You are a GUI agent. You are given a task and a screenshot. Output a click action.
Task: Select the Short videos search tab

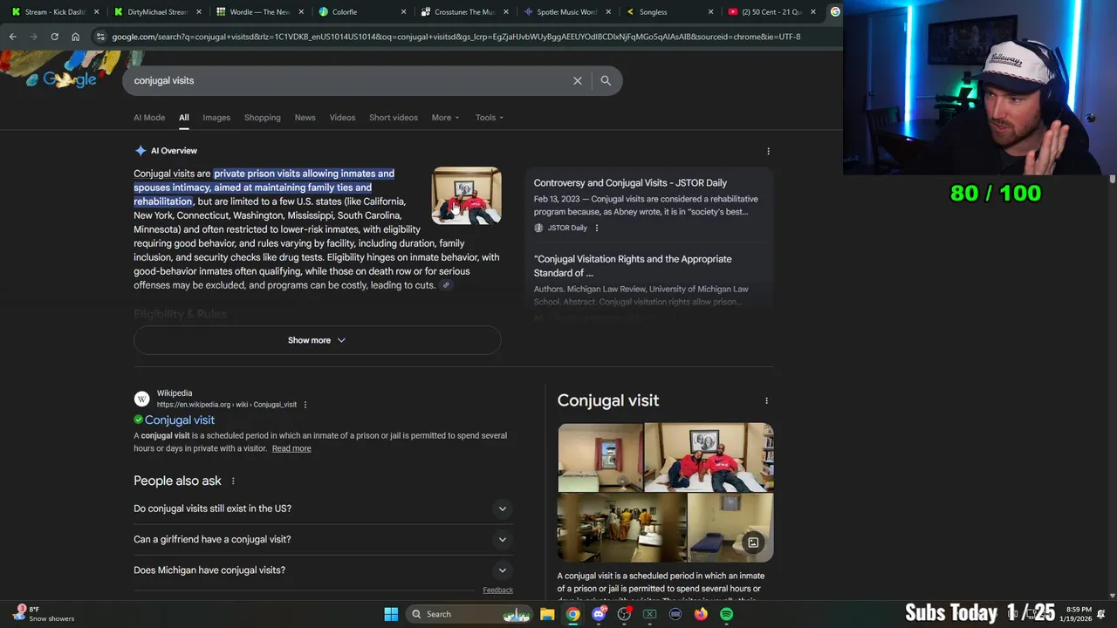394,118
